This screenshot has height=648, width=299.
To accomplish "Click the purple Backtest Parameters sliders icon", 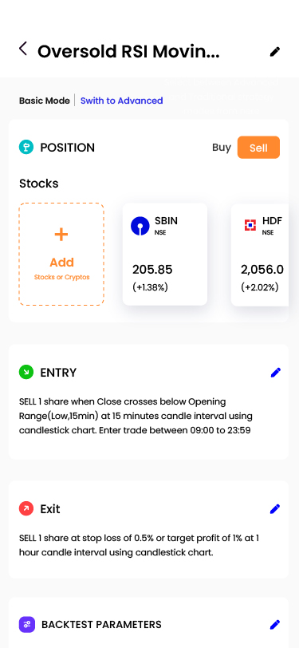I will pos(27,624).
